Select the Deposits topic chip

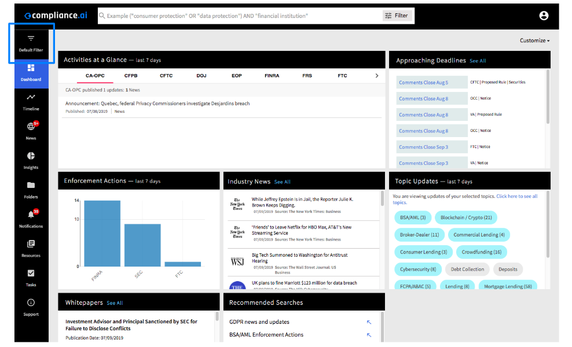(508, 270)
